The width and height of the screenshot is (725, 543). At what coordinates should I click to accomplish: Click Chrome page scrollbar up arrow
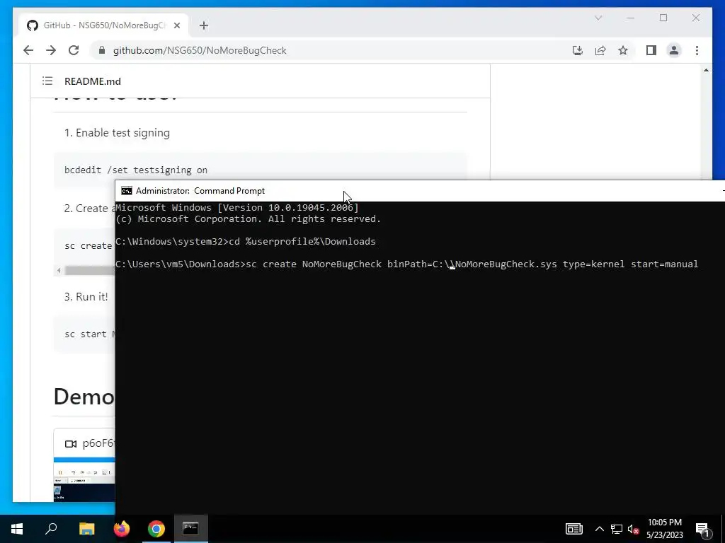(x=706, y=70)
